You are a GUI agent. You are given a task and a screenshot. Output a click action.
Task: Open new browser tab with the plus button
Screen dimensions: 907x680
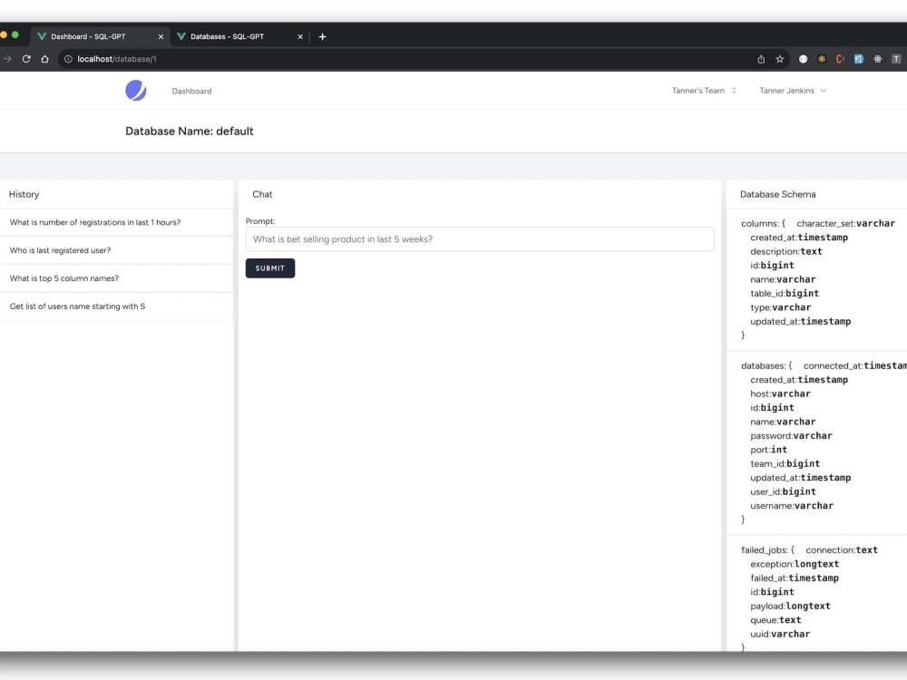[322, 36]
